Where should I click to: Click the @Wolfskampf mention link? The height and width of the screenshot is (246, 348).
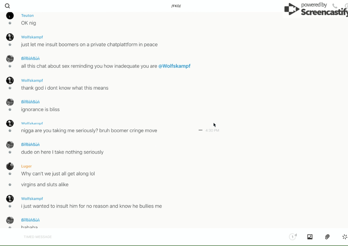pos(174,66)
